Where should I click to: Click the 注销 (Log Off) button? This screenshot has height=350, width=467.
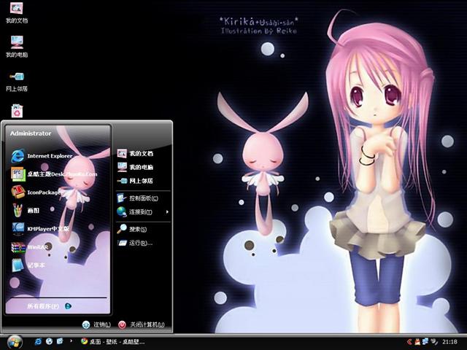96,324
